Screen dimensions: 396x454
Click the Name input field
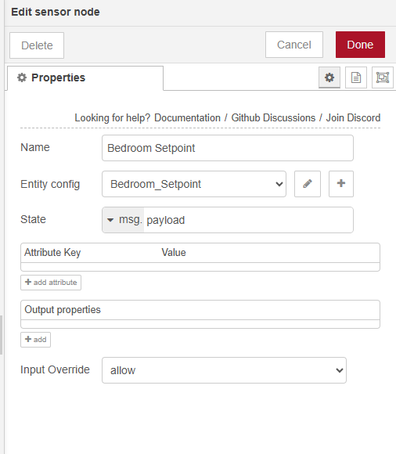[x=228, y=148]
